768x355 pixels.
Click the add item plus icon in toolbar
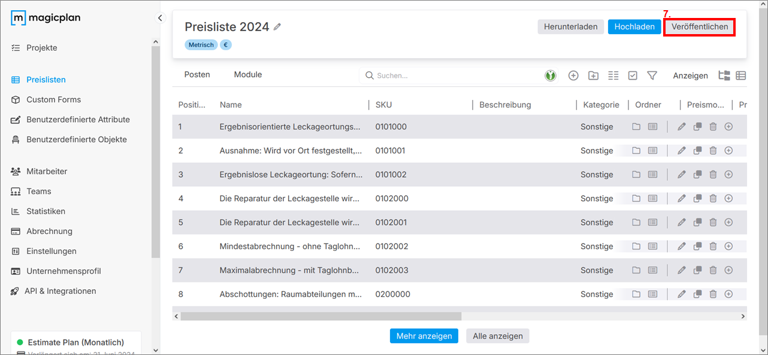pyautogui.click(x=573, y=75)
